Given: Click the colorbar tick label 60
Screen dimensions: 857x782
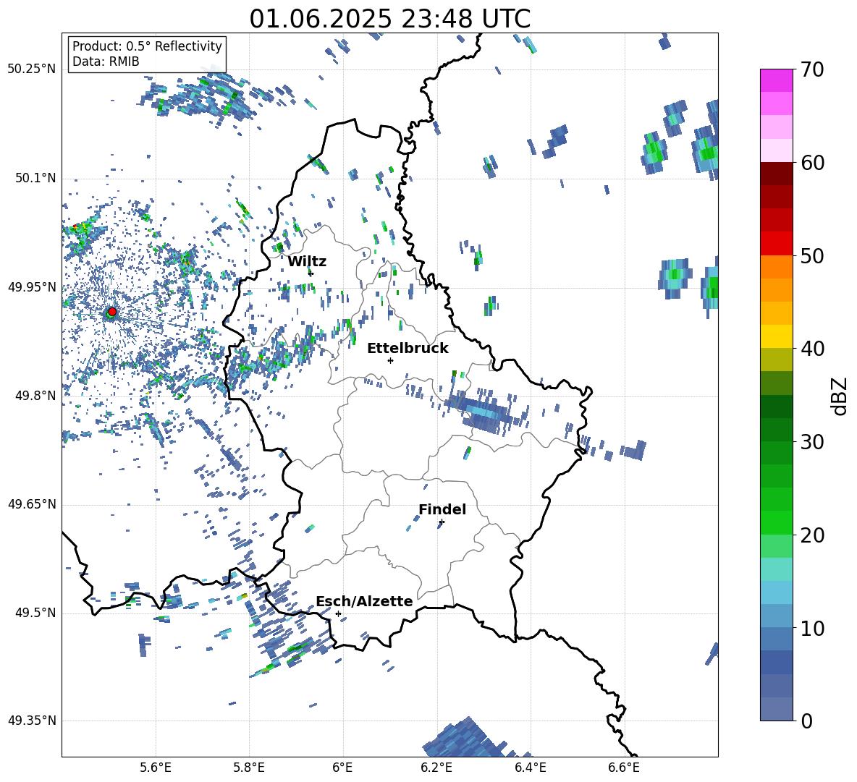Looking at the screenshot, I should point(812,163).
